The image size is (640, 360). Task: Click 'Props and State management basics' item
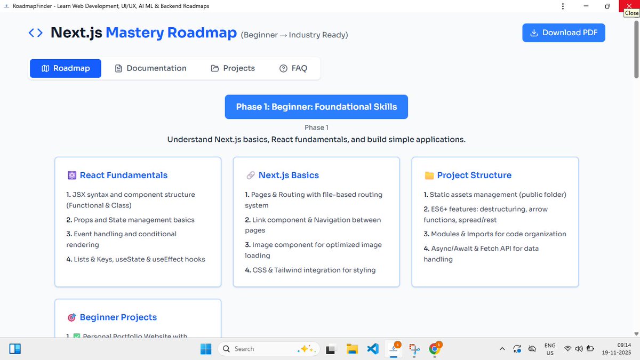pyautogui.click(x=131, y=220)
